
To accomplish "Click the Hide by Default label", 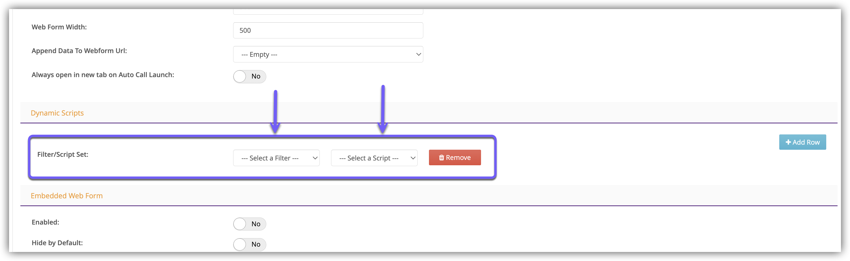I will [57, 243].
